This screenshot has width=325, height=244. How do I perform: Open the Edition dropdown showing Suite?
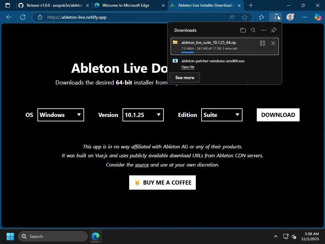[222, 115]
